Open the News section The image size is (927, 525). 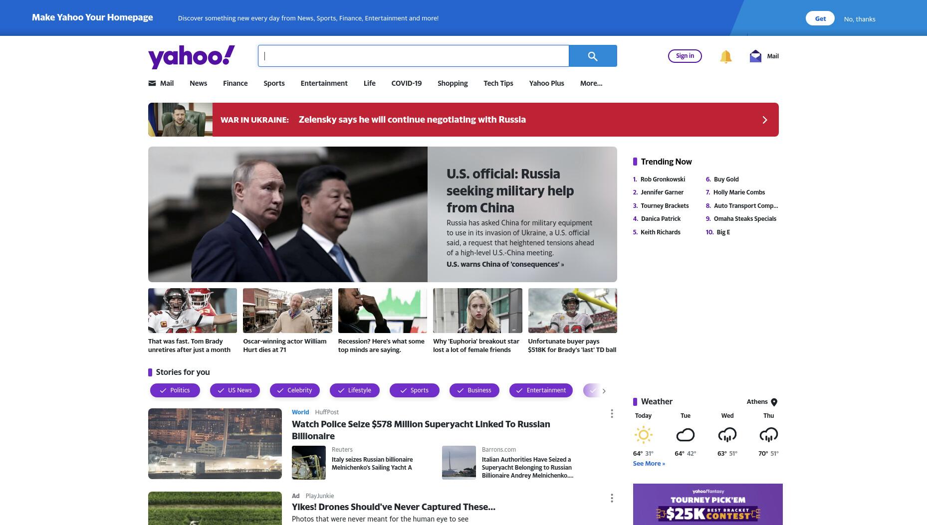(x=198, y=83)
